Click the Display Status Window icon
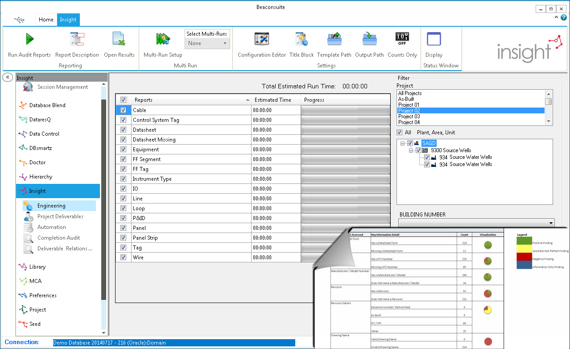The height and width of the screenshot is (349, 570). coord(434,39)
